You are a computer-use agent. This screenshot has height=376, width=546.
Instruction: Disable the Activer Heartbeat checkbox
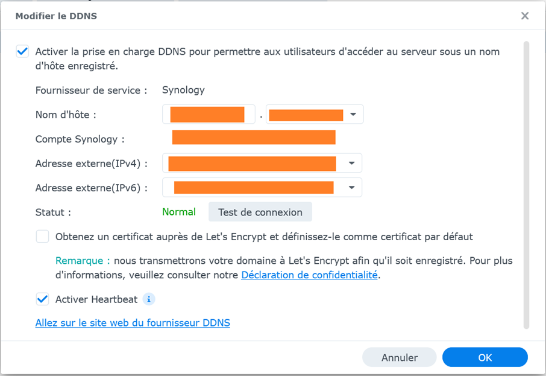click(x=42, y=299)
